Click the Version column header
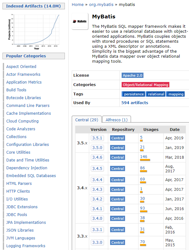Image resolution: width=189 pixels, height=250 pixels. pos(99,130)
